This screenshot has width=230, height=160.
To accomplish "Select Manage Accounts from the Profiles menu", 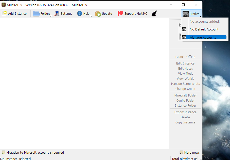I will 202,37.
